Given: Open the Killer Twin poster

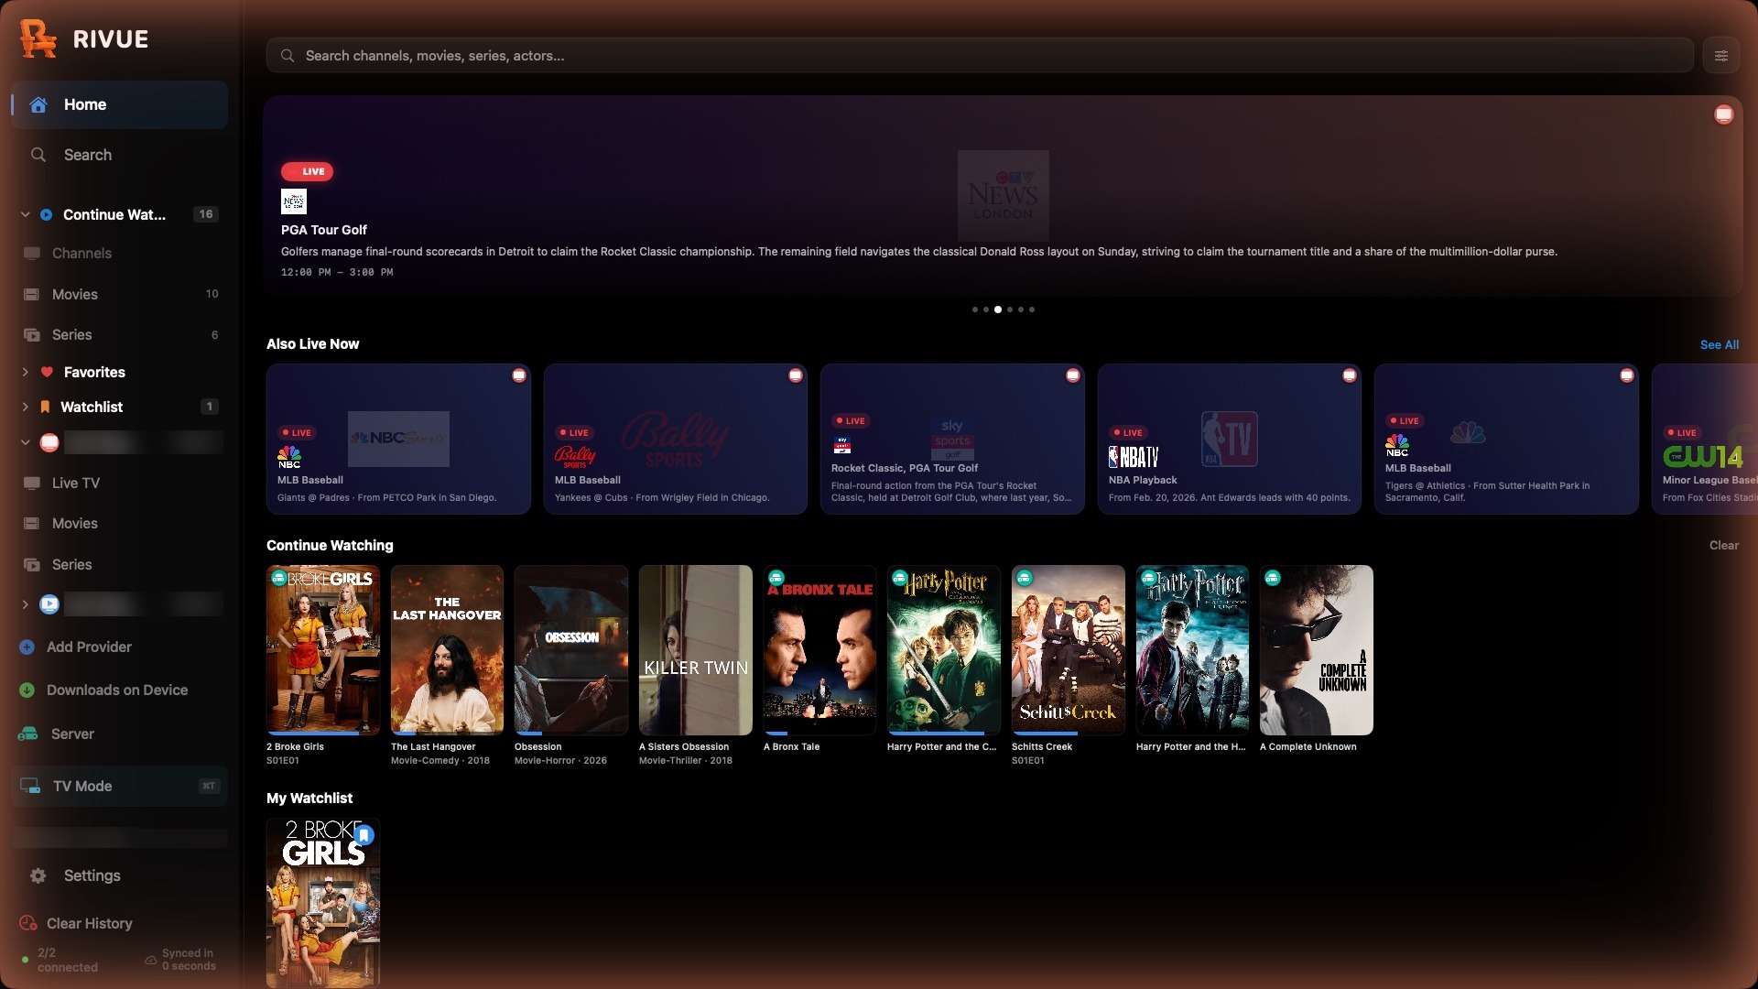Looking at the screenshot, I should [x=695, y=650].
